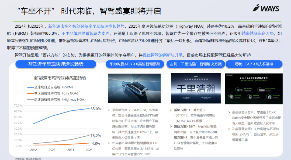The height and width of the screenshot is (160, 291).
Task: Click the WAYS logo
Action: [266, 8]
